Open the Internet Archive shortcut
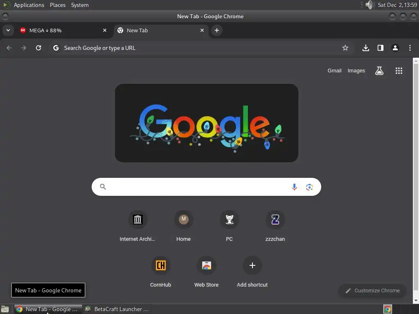Viewport: 419px width, 314px height. pos(137,226)
